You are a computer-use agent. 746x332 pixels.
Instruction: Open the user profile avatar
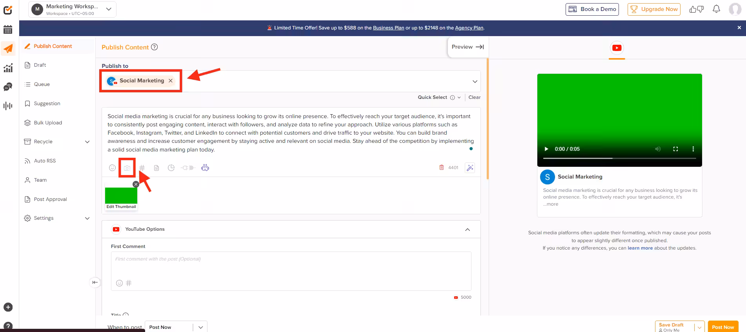click(735, 9)
